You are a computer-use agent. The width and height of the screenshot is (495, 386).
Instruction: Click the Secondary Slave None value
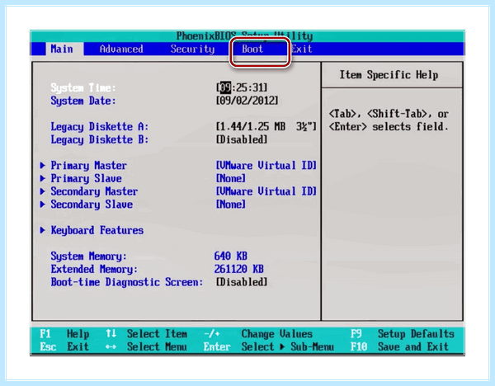pyautogui.click(x=230, y=205)
